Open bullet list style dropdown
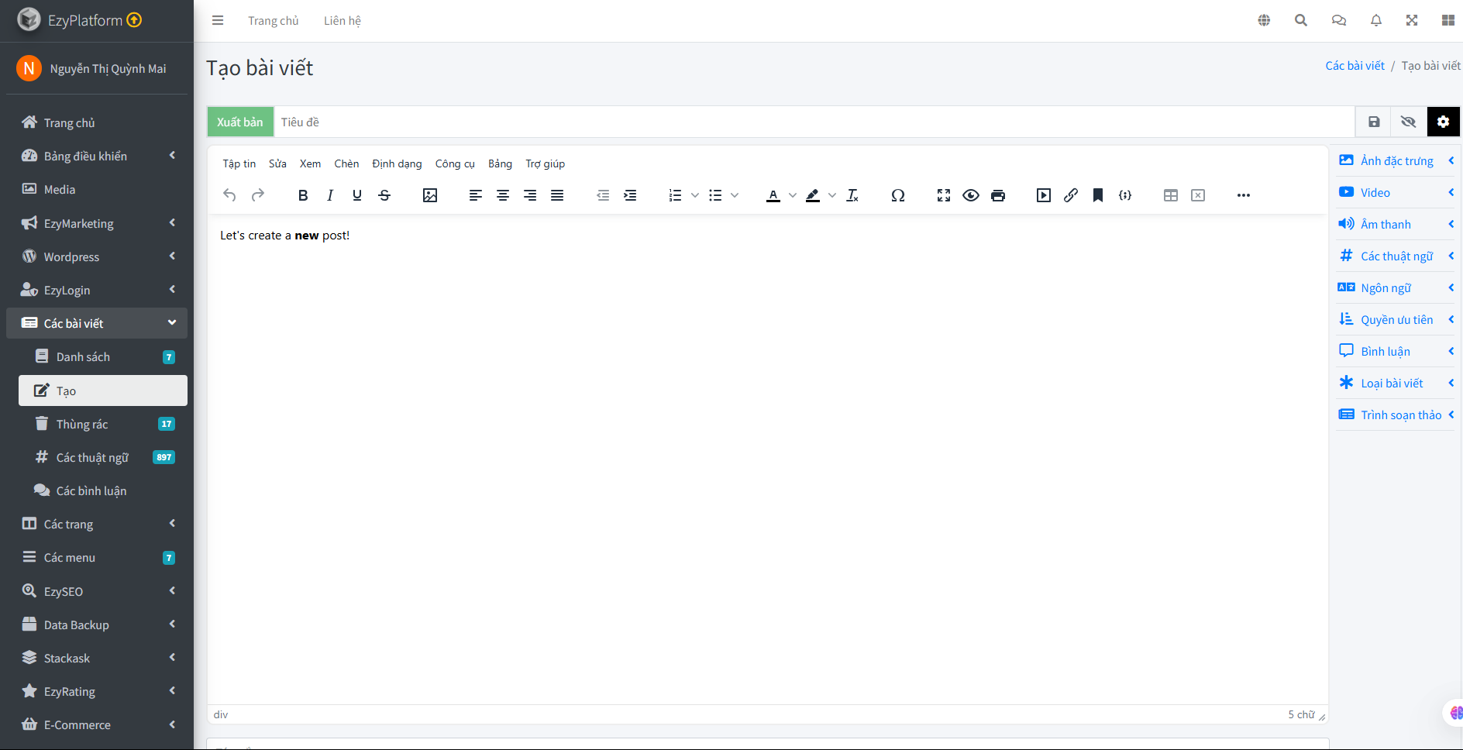 pyautogui.click(x=735, y=195)
